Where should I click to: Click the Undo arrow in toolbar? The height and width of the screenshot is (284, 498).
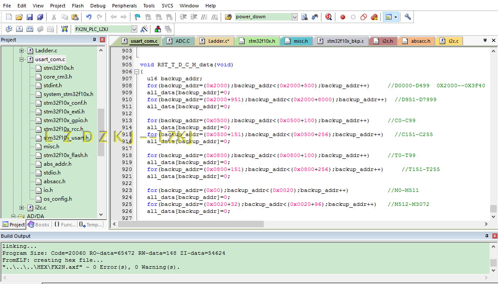pos(89,17)
